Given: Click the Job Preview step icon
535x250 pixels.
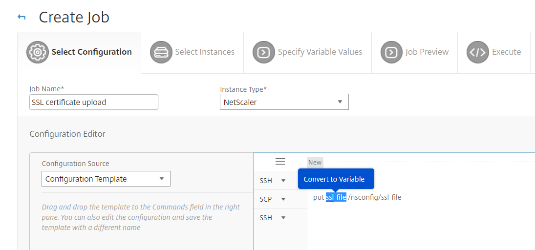Looking at the screenshot, I should pyautogui.click(x=392, y=52).
